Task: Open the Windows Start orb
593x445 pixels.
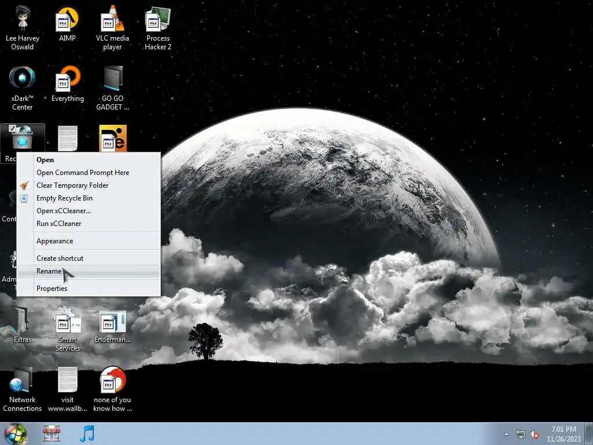Action: 15,434
